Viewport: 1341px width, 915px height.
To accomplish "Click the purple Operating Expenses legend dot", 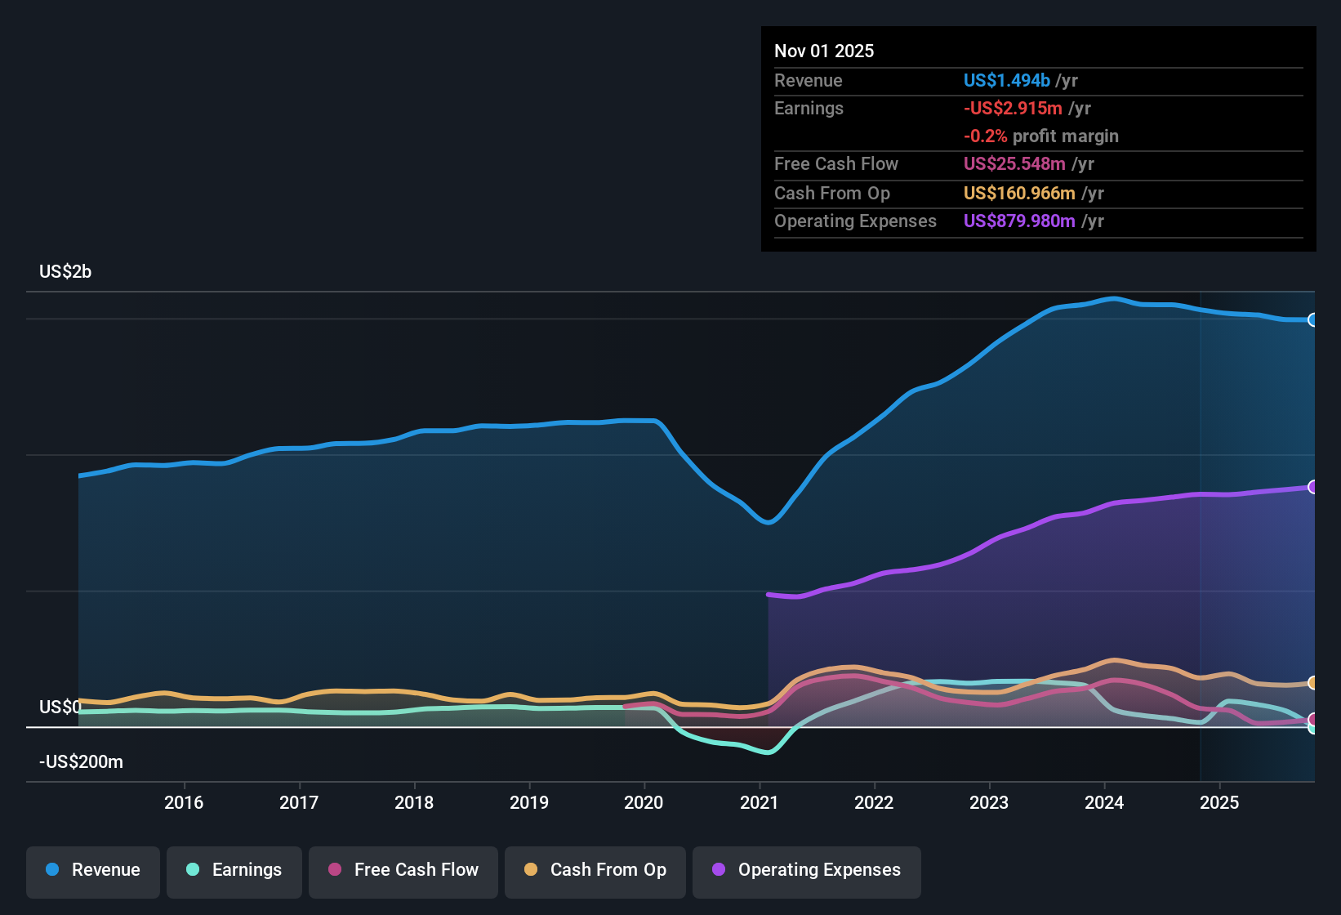I will (x=719, y=870).
